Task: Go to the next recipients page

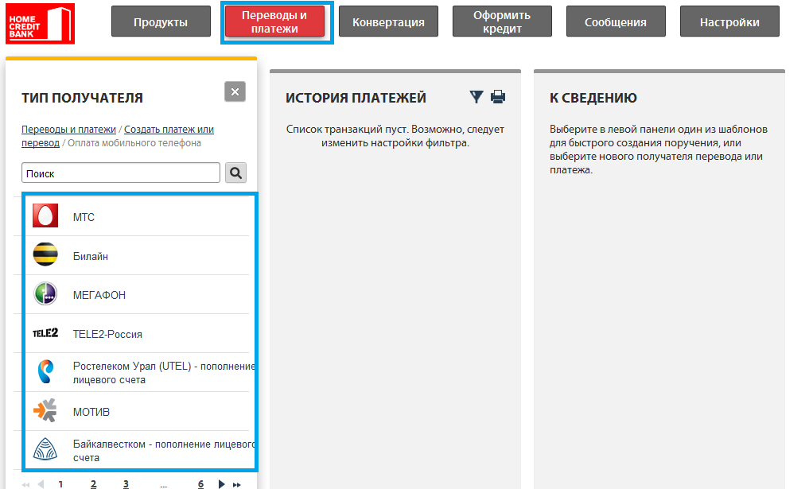Action: tap(221, 484)
